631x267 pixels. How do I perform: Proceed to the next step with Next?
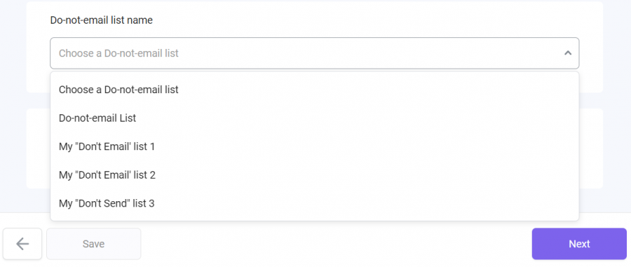(579, 244)
